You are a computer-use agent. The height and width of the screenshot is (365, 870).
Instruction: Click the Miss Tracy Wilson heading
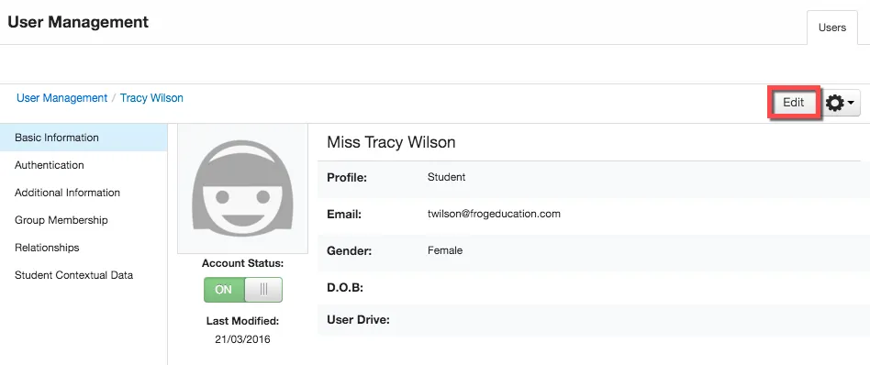click(x=391, y=142)
